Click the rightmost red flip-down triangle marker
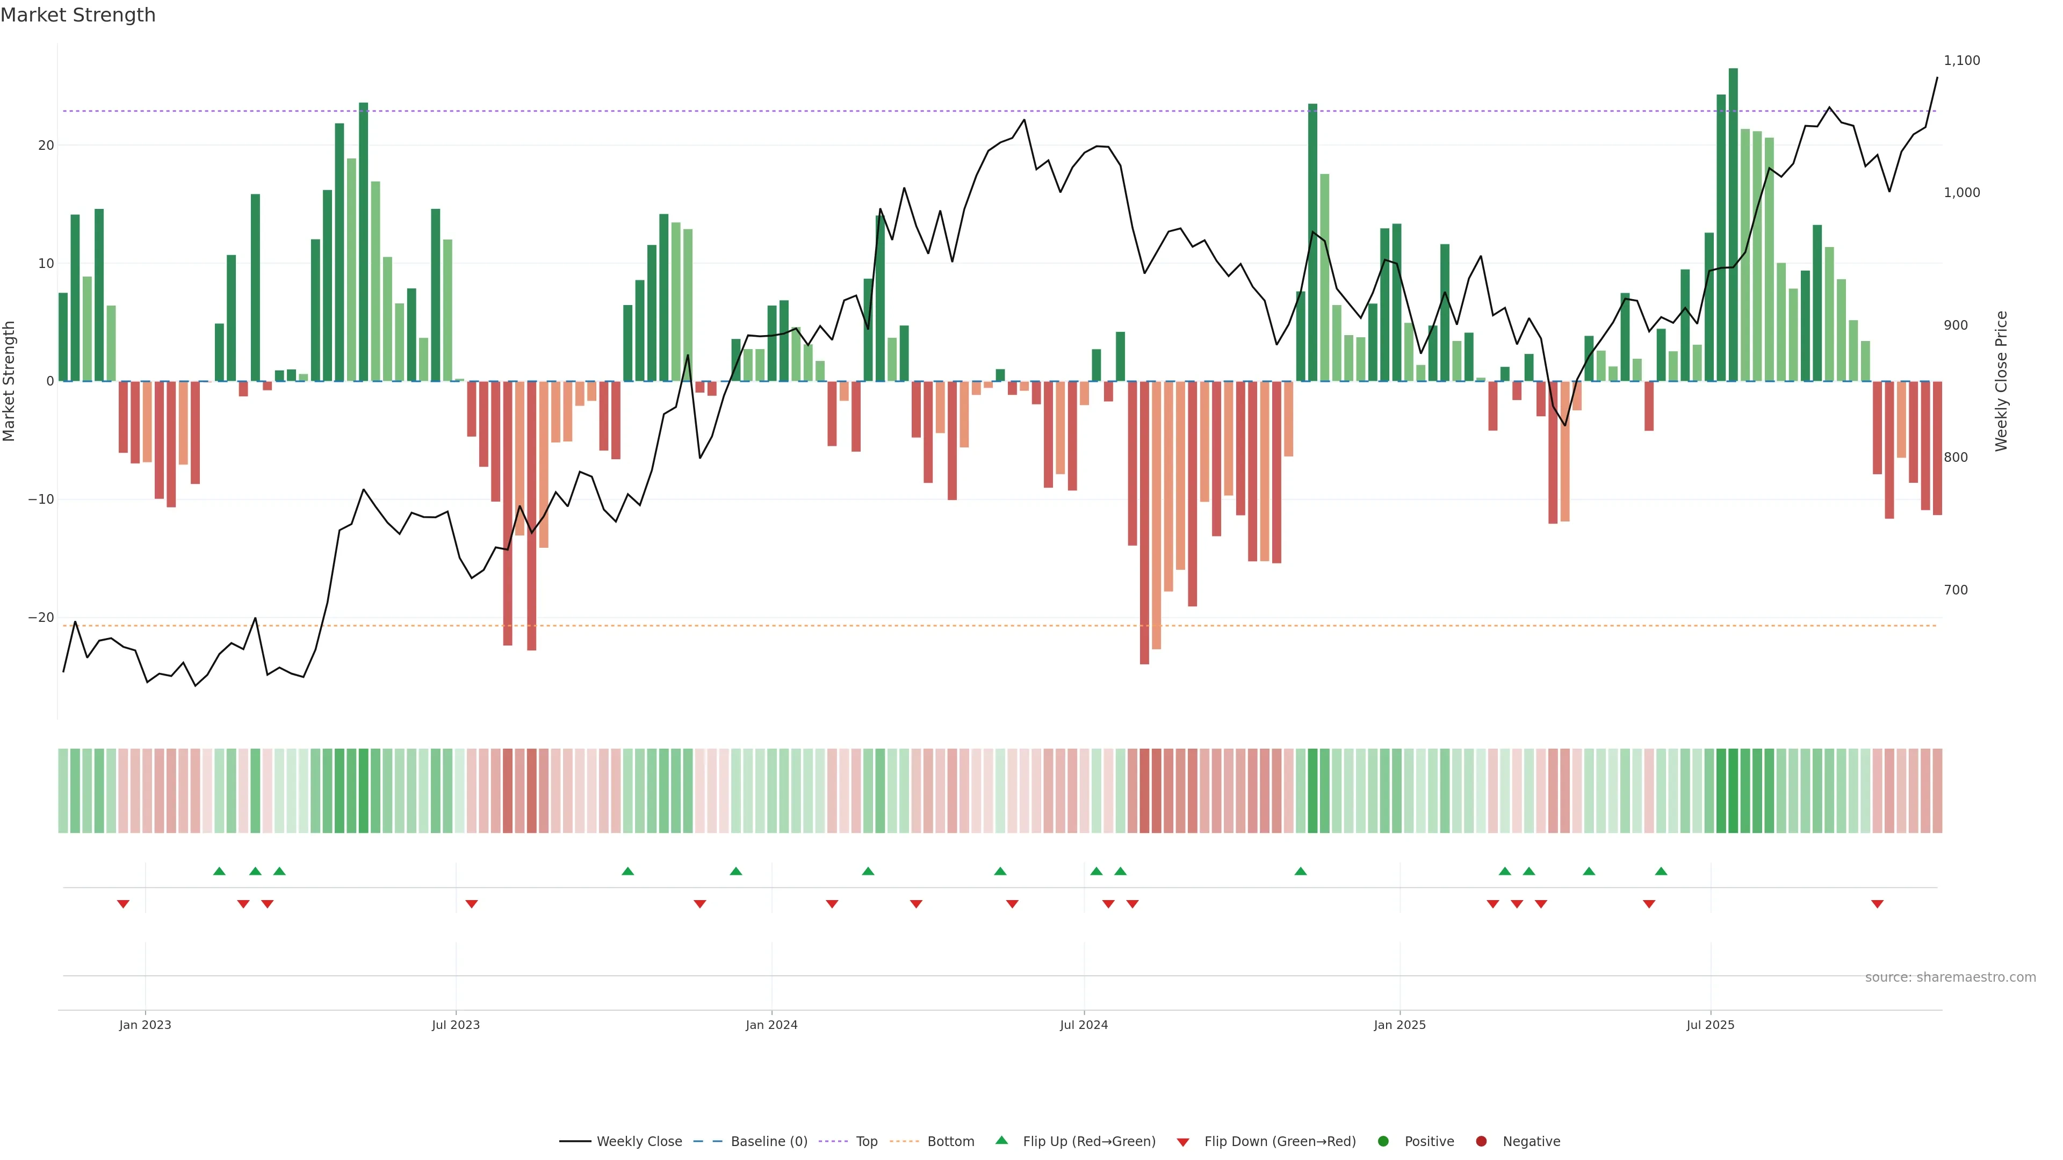Image resolution: width=2063 pixels, height=1160 pixels. pos(1877,904)
